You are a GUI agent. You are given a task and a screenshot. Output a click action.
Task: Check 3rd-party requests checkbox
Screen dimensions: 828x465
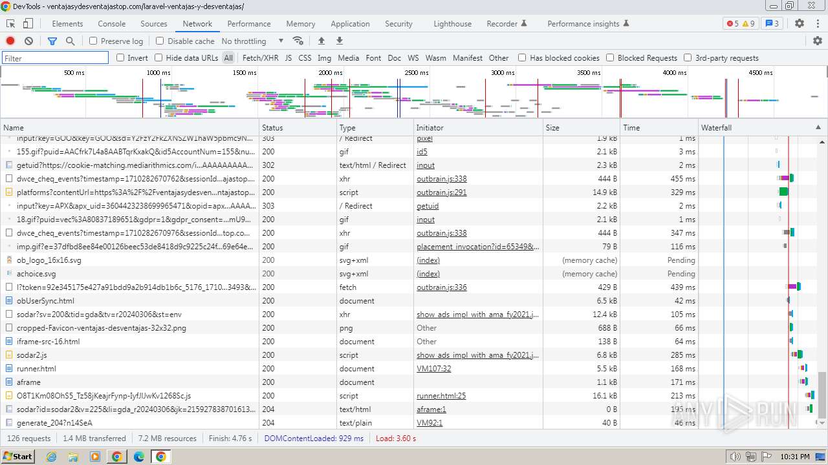pyautogui.click(x=688, y=57)
